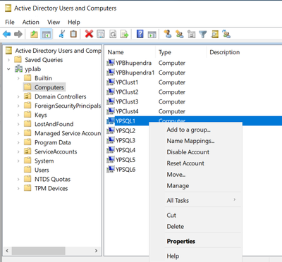Click the tree scrollbar left arrow
This screenshot has height=262, width=282.
(x=7, y=251)
